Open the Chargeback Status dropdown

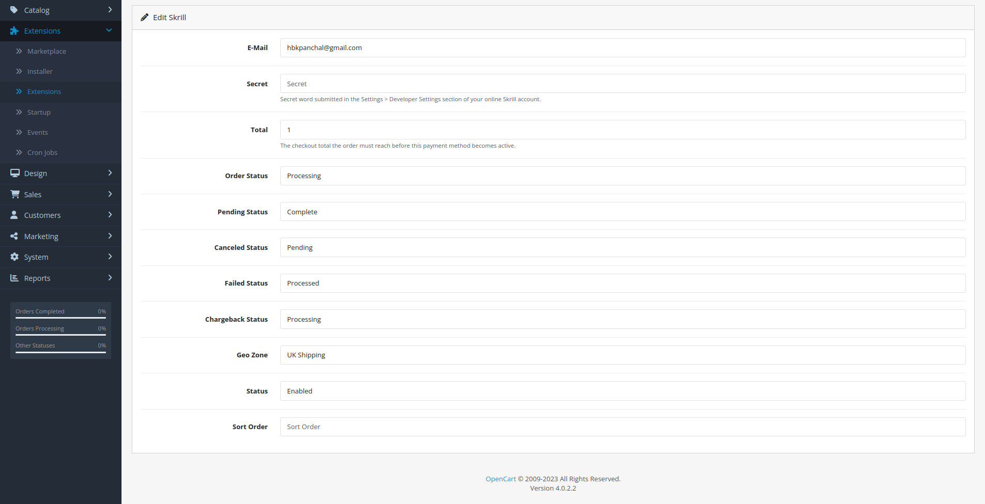click(x=623, y=319)
